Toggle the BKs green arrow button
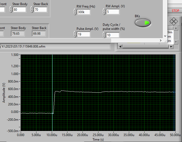 [143, 23]
